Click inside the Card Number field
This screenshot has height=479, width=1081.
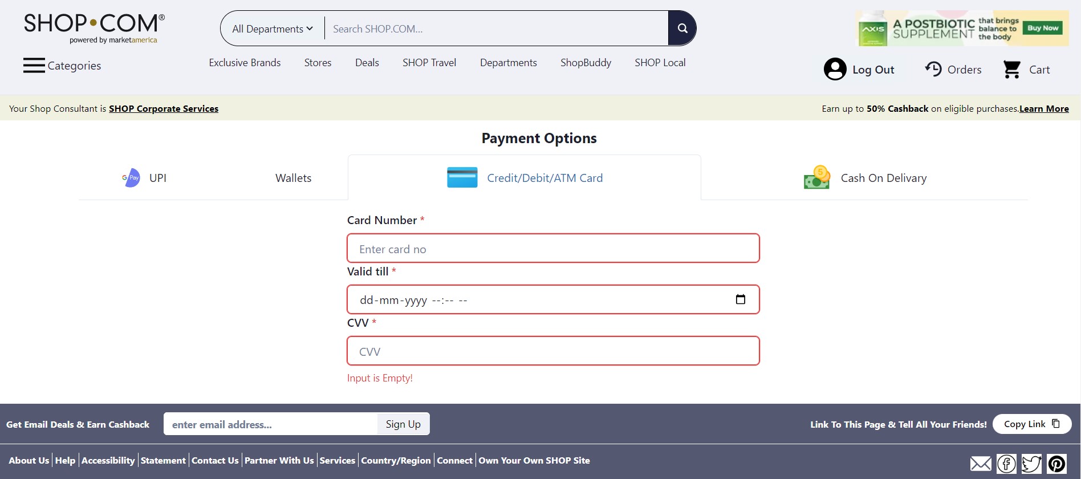click(552, 248)
